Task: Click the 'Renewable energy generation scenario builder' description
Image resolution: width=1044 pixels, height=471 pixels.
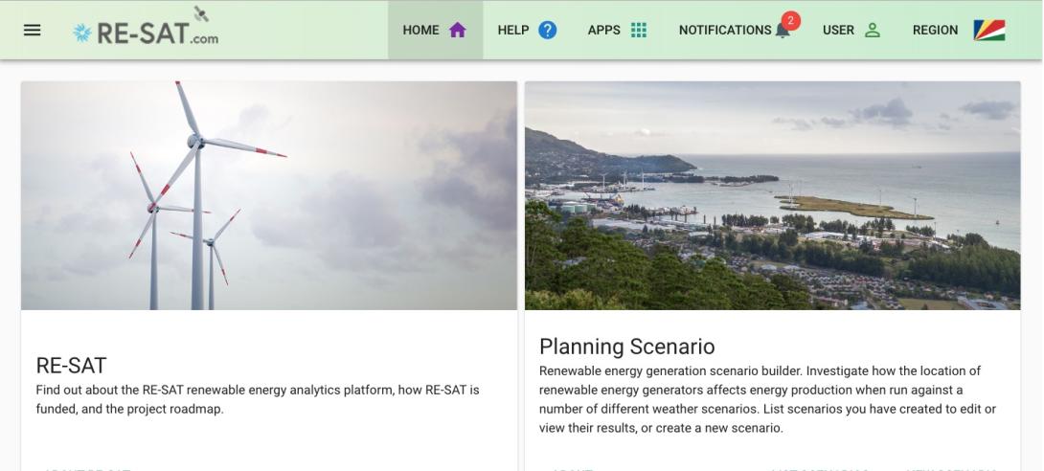Action: [x=768, y=399]
